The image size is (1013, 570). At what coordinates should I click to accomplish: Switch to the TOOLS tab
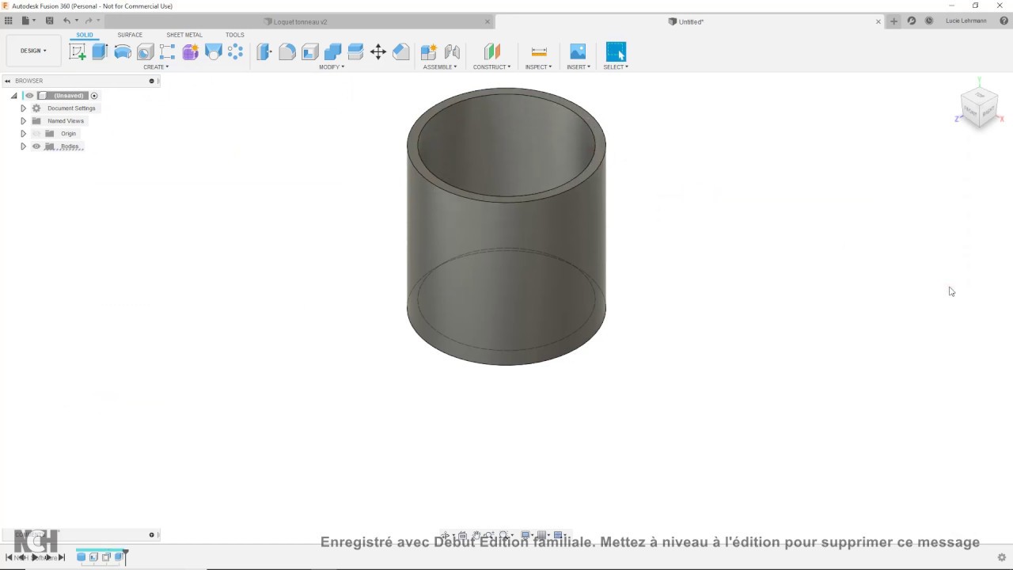click(235, 35)
